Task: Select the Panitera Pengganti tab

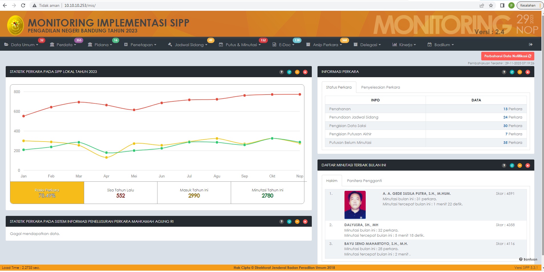Action: pyautogui.click(x=364, y=181)
